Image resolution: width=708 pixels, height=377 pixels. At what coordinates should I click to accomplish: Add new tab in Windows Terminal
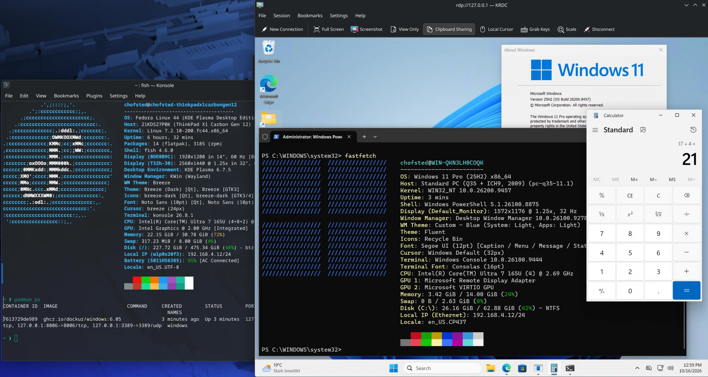pos(364,137)
